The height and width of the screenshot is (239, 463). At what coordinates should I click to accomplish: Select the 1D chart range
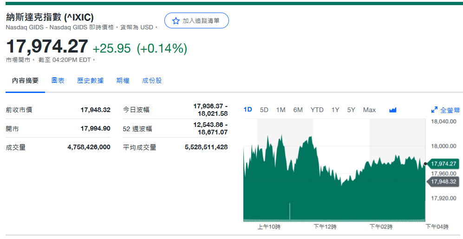click(x=248, y=110)
